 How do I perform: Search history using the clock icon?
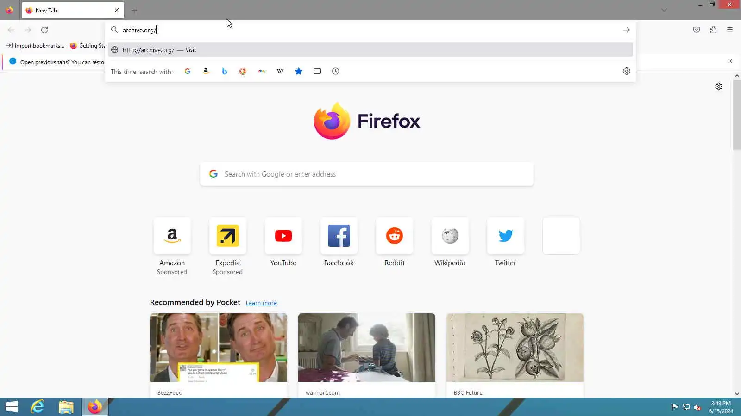pos(336,71)
